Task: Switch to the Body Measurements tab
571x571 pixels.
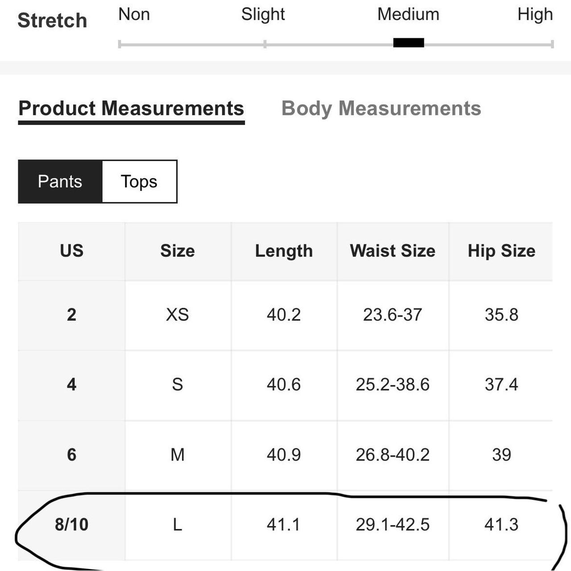Action: click(381, 108)
